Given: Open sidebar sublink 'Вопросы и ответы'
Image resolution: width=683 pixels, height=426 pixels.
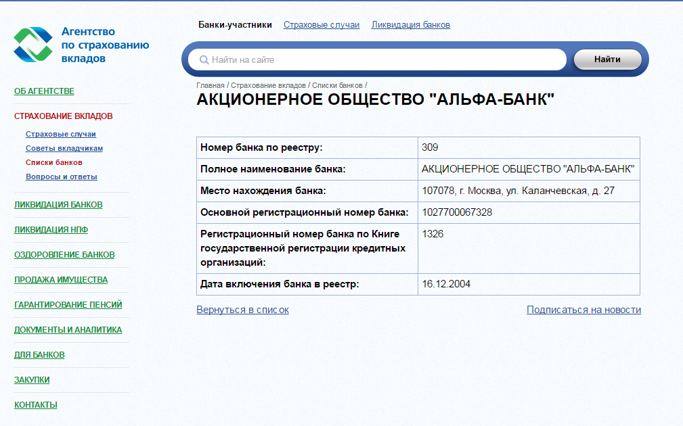Looking at the screenshot, I should coord(62,176).
